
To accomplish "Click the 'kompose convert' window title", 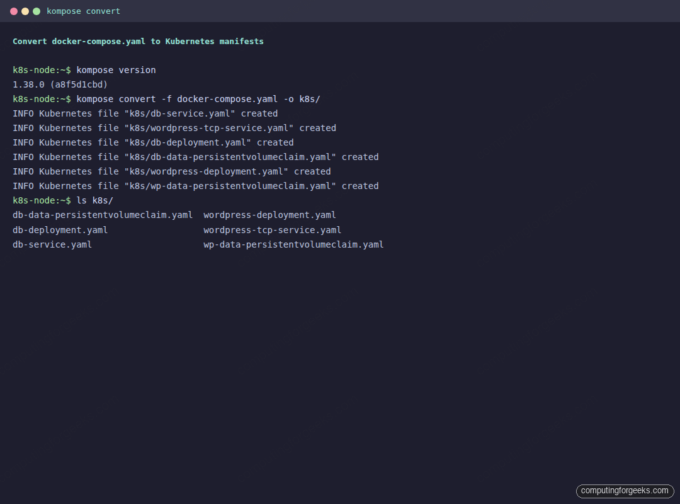I will pyautogui.click(x=83, y=11).
